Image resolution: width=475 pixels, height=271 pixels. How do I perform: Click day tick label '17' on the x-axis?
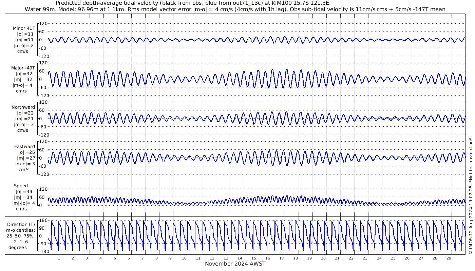pos(282,258)
